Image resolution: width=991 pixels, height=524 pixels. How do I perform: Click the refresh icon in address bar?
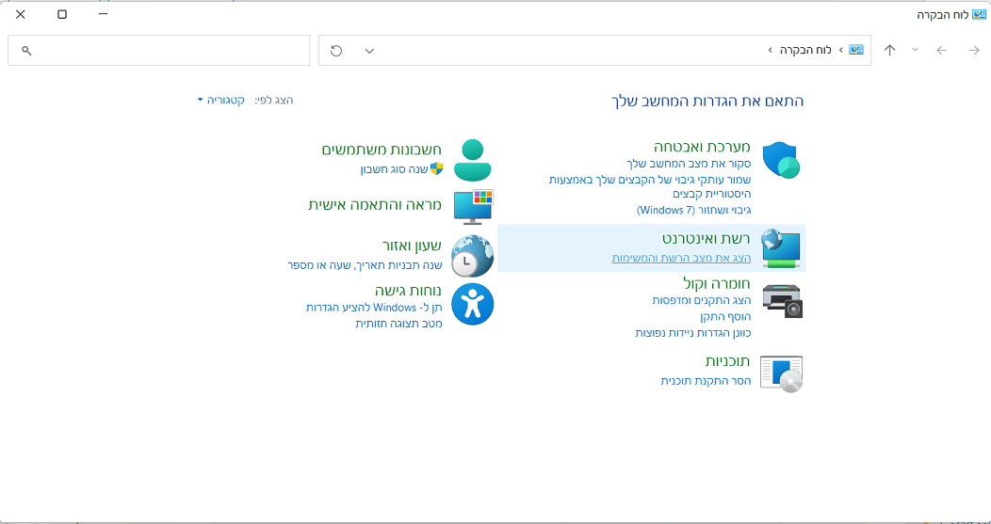(x=336, y=51)
